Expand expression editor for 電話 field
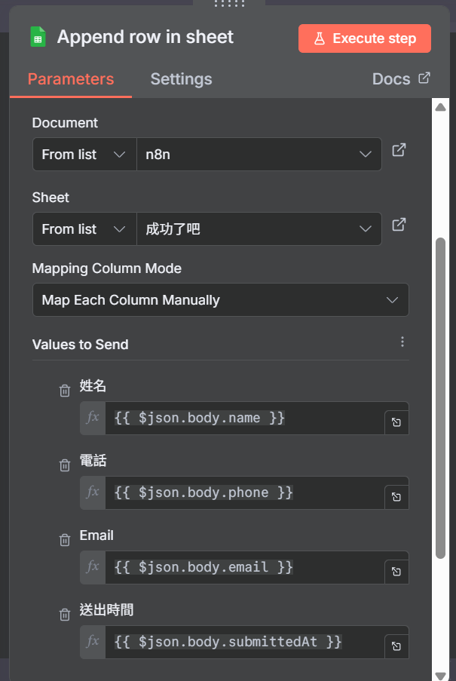The height and width of the screenshot is (681, 456). coord(396,498)
